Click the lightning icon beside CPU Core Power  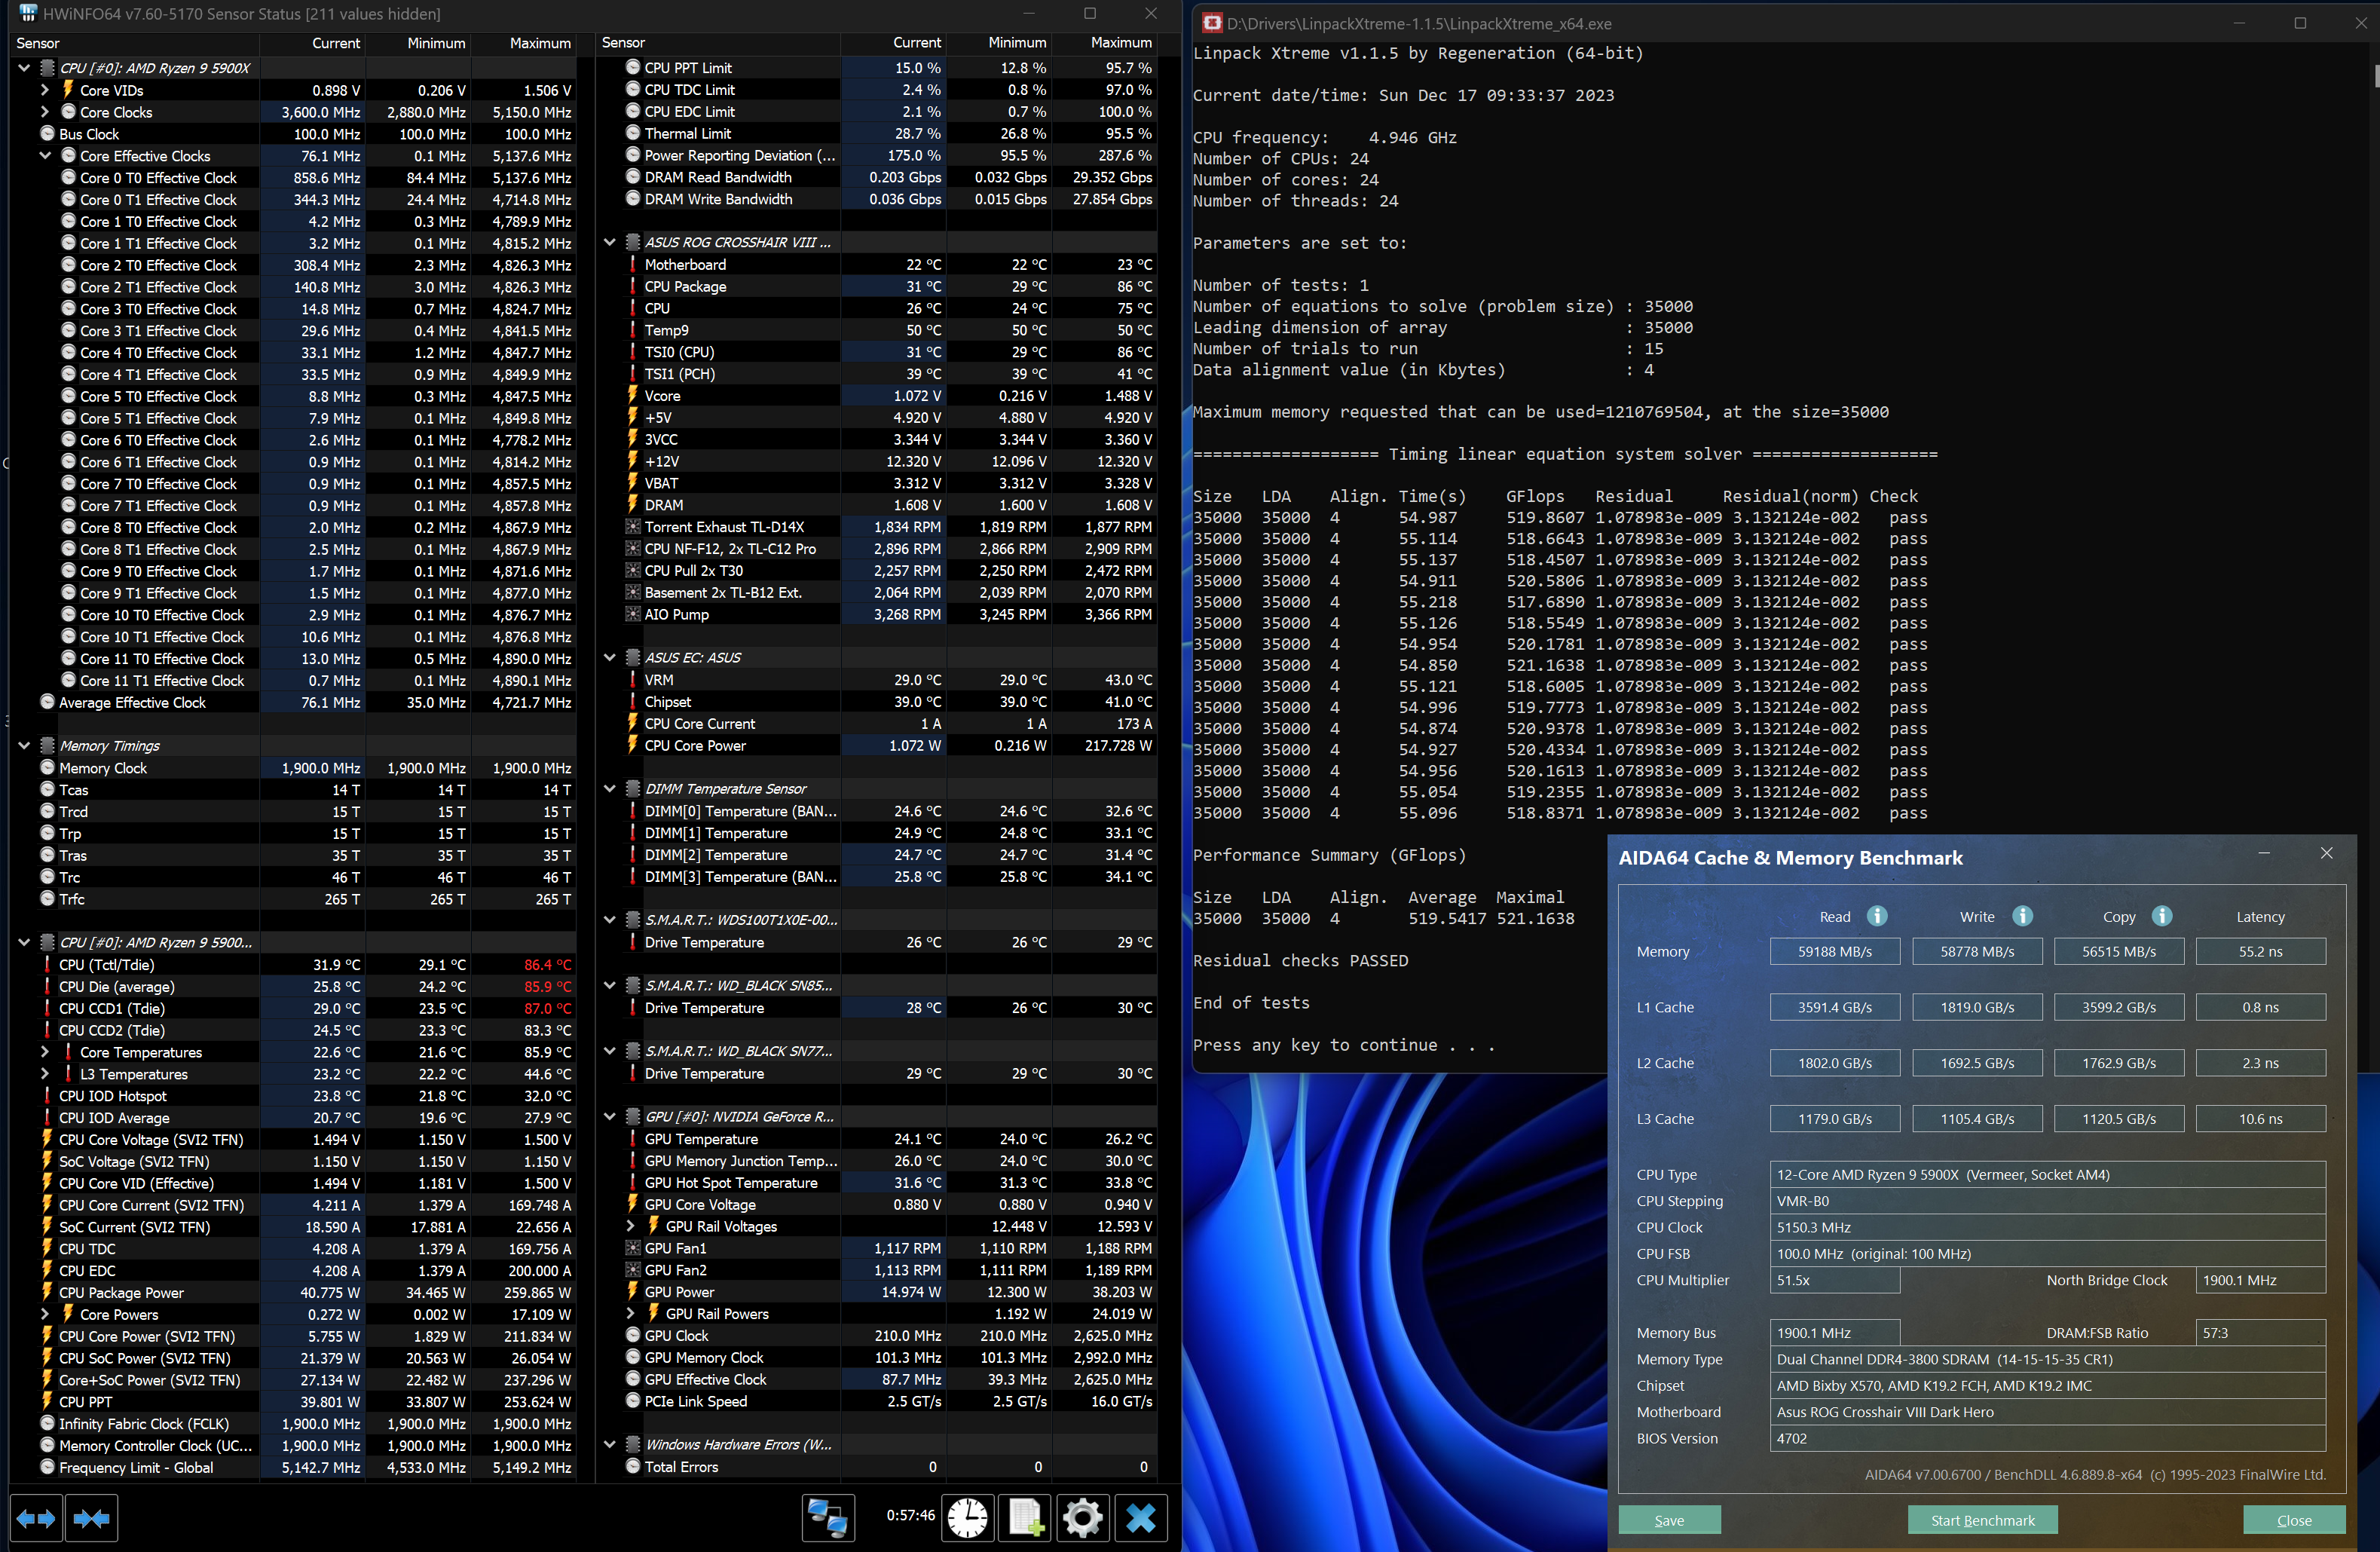[633, 745]
